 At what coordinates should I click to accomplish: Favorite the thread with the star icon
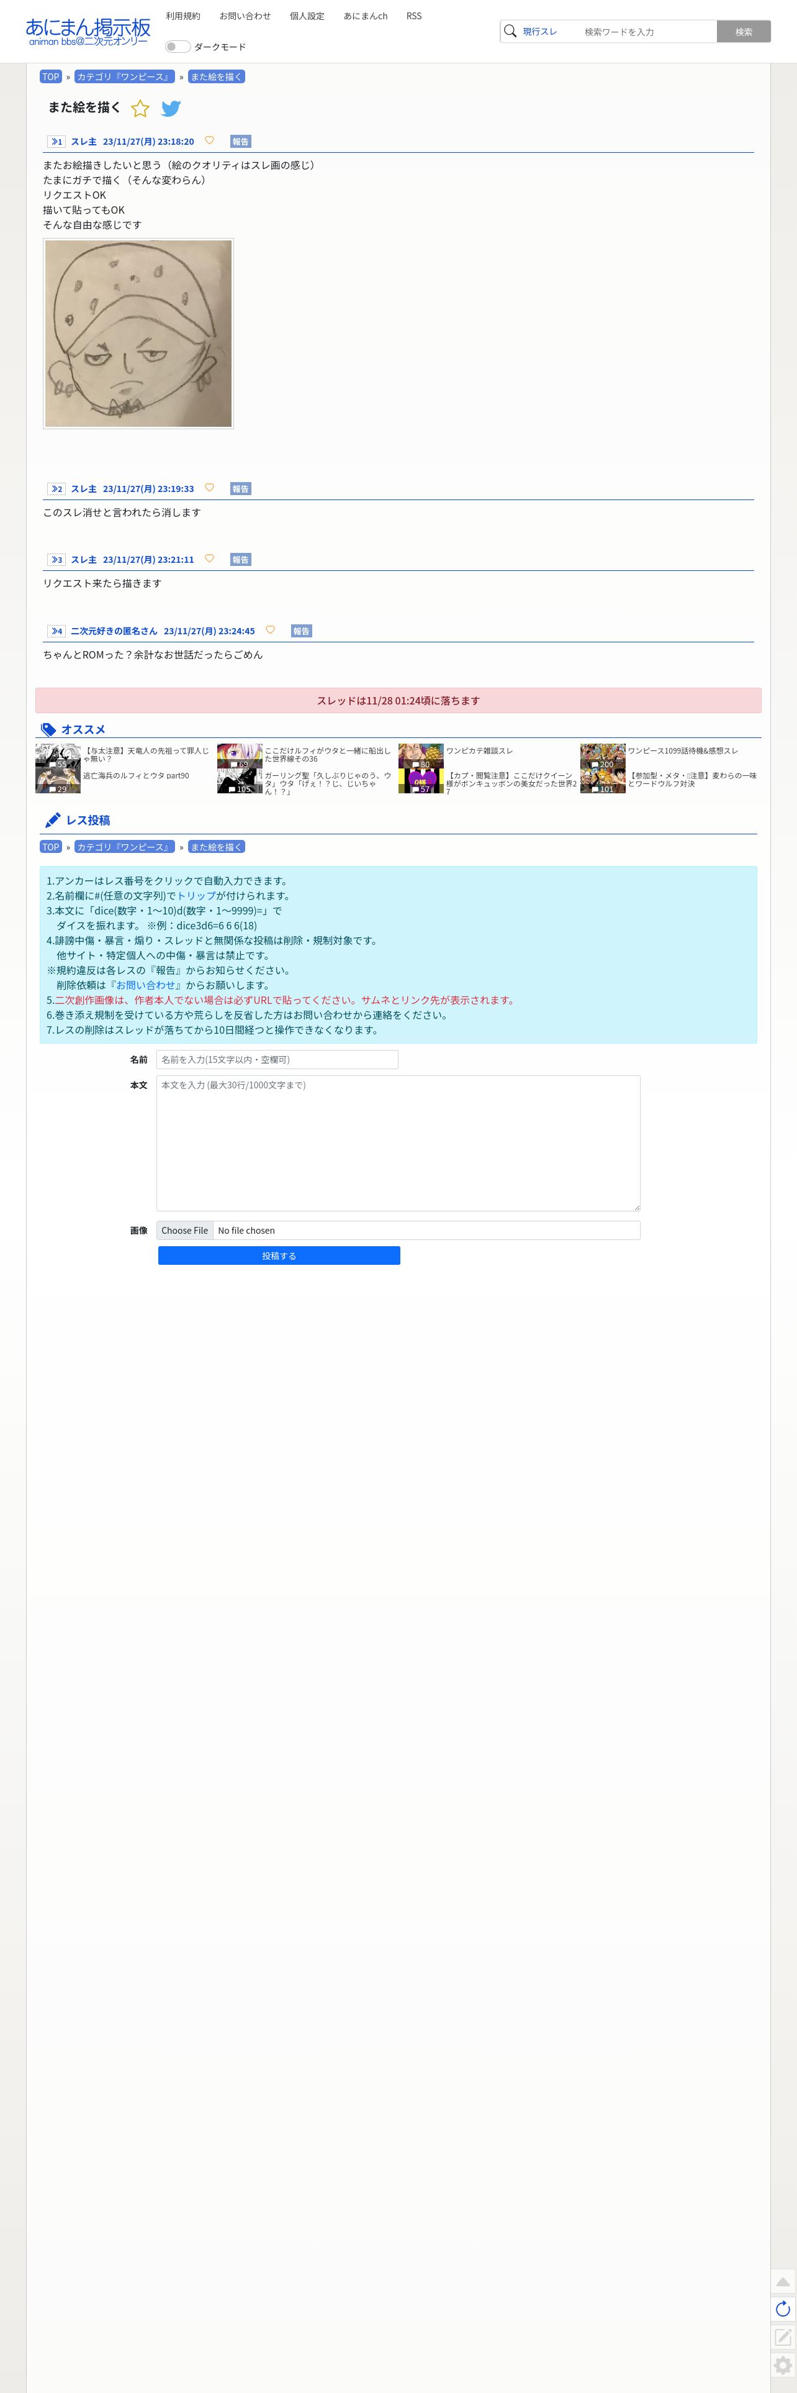coord(140,109)
